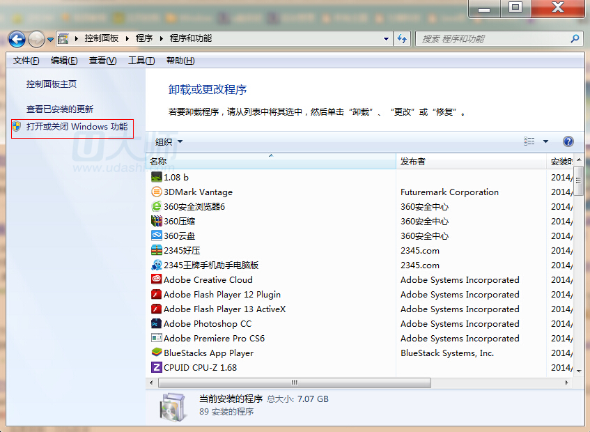
Task: Sort by the 发布者 column header
Action: [413, 162]
